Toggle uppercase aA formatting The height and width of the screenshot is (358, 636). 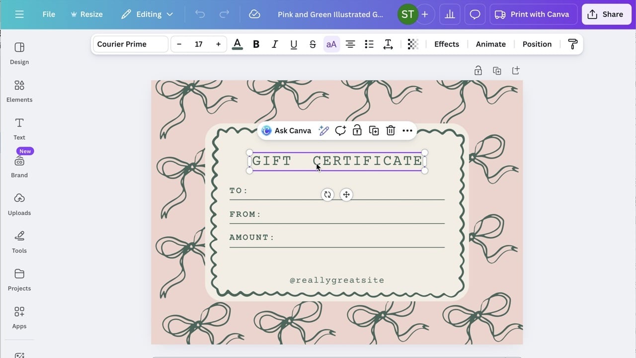tap(331, 44)
